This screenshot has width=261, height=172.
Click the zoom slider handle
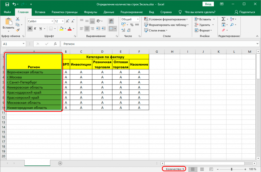[x=231, y=169]
